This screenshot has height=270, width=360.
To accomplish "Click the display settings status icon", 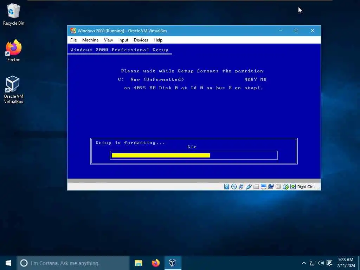I will click(x=263, y=187).
